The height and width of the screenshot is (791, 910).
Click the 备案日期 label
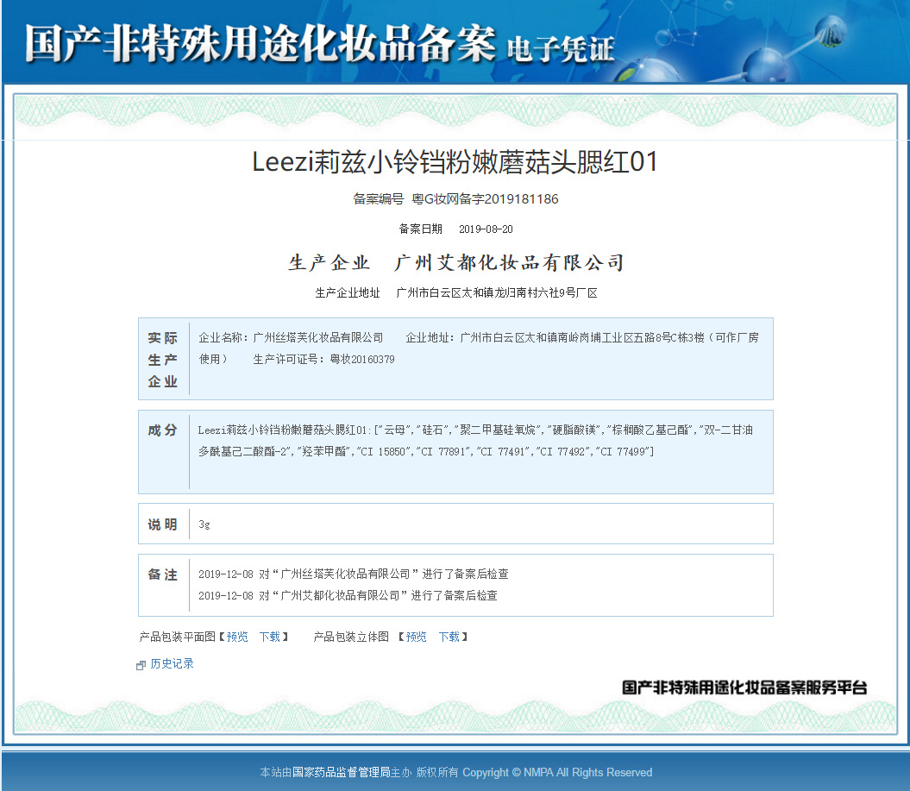[x=421, y=229]
